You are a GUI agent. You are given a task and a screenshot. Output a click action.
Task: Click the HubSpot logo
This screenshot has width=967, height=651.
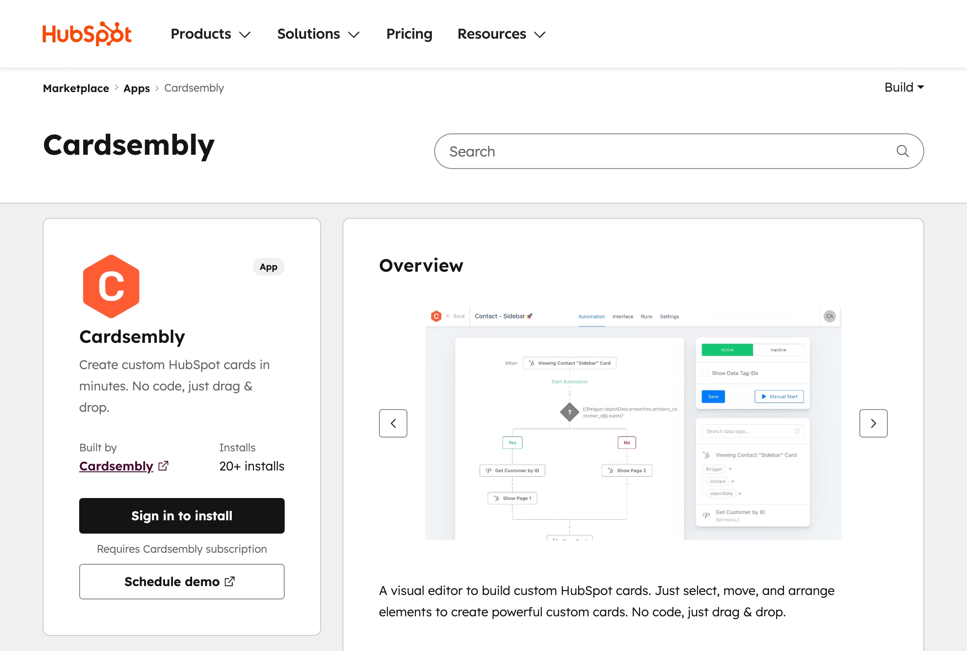(87, 34)
